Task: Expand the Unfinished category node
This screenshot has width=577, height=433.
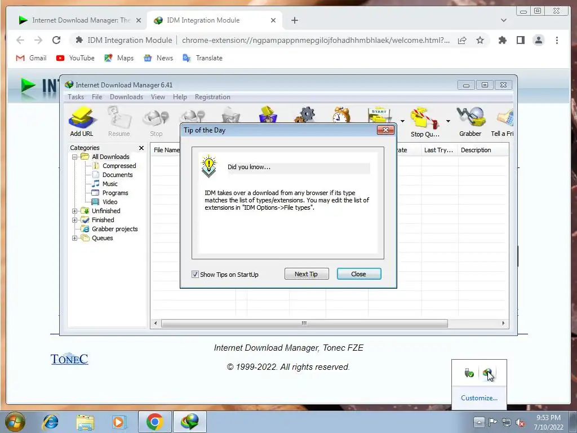Action: point(75,211)
